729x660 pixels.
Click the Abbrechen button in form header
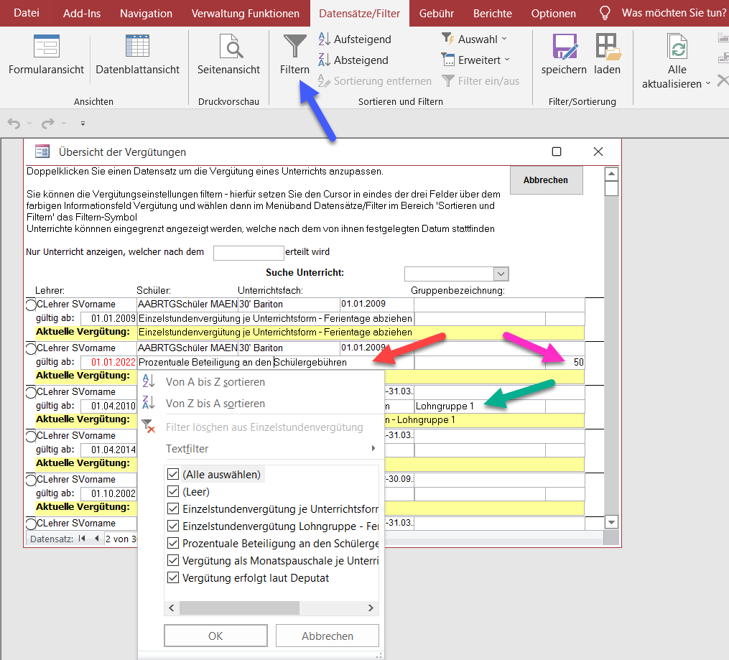coord(546,180)
